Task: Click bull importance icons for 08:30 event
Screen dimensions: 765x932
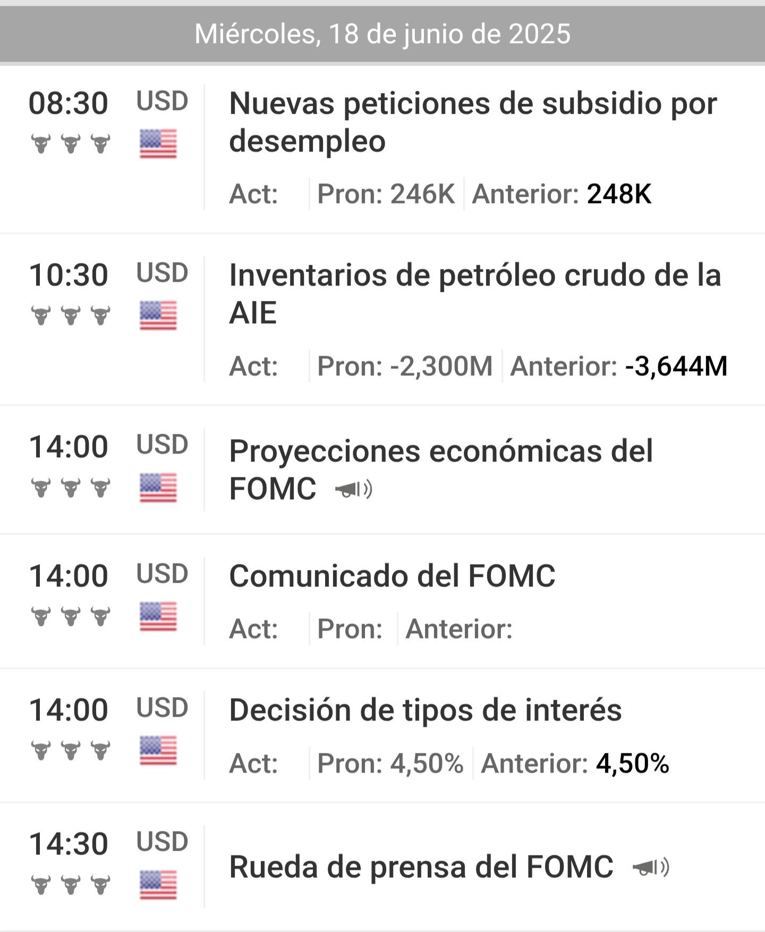Action: 71,144
